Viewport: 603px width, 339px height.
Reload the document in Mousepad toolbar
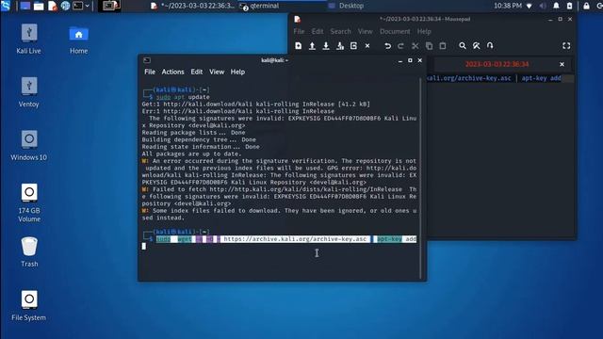click(x=354, y=46)
